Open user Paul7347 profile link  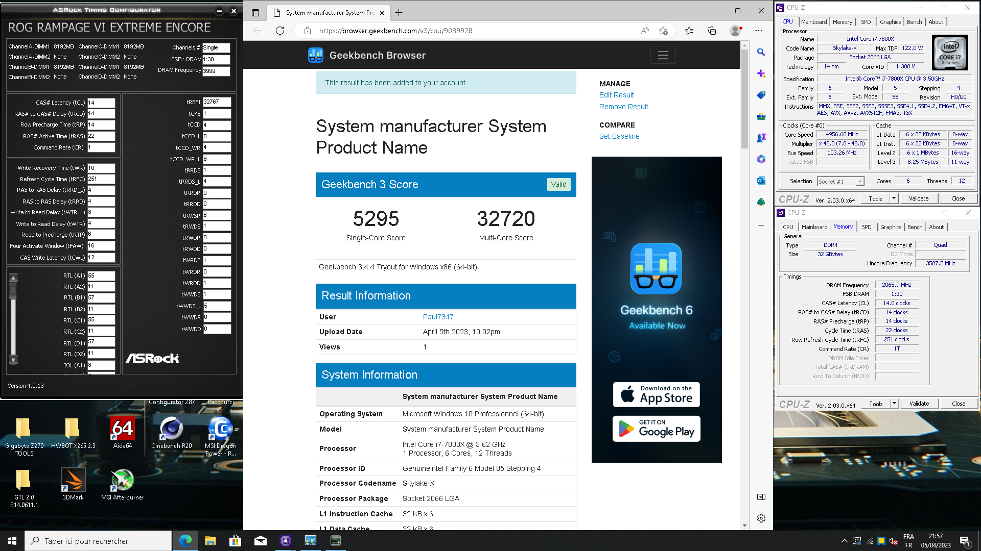click(x=438, y=317)
